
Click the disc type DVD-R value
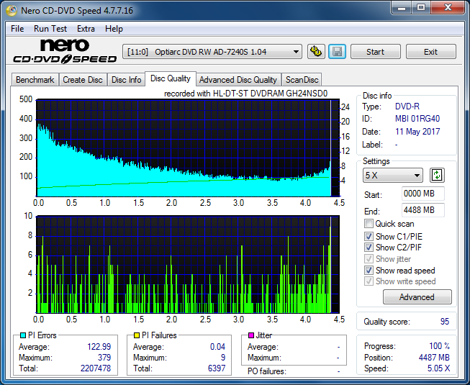(x=407, y=107)
